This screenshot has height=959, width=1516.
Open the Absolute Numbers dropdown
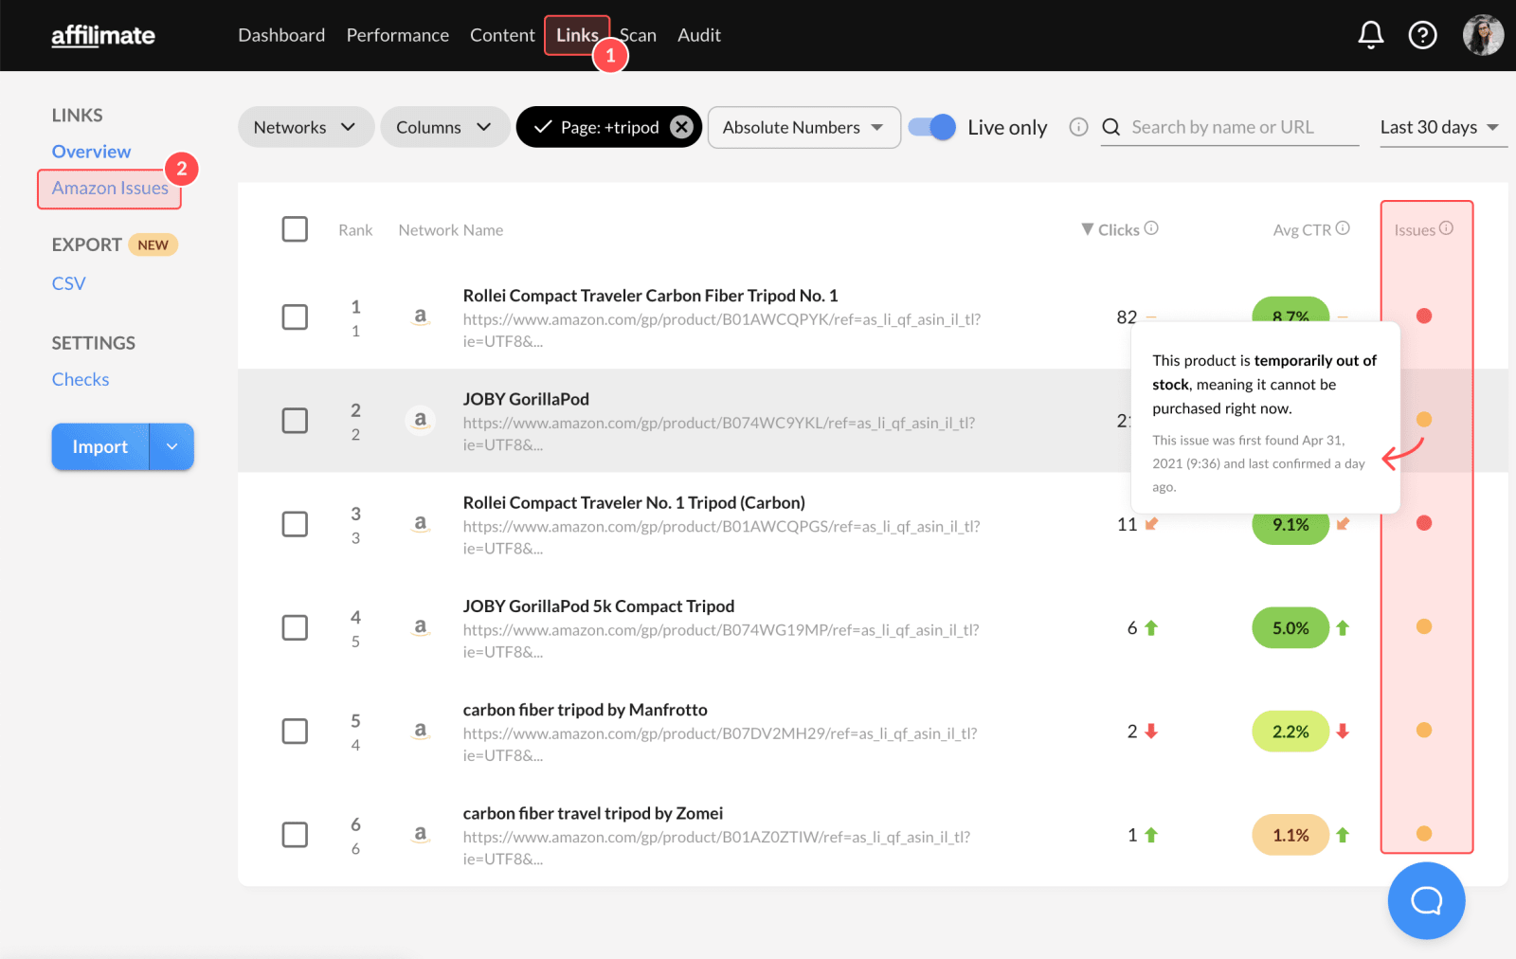click(x=803, y=127)
